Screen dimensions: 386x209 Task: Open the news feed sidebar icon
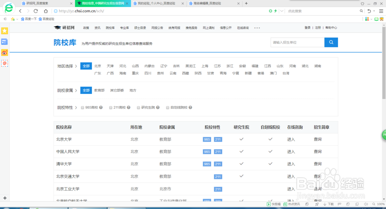[4, 42]
